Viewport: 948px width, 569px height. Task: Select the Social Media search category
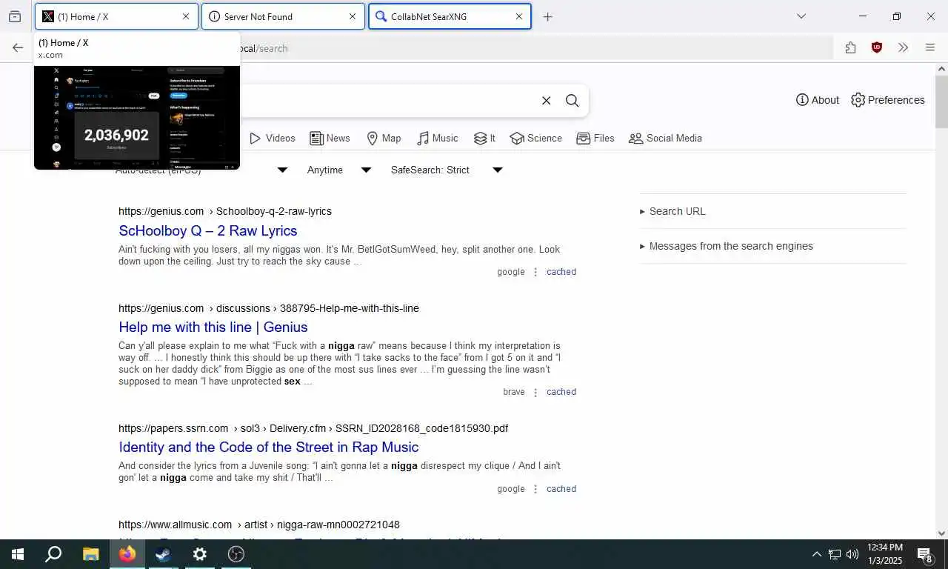(x=665, y=138)
